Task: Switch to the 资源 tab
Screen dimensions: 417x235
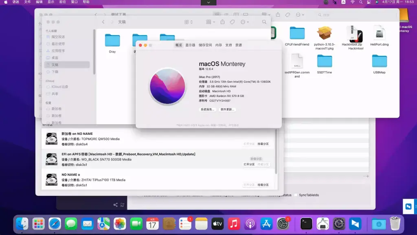Action: [239, 45]
